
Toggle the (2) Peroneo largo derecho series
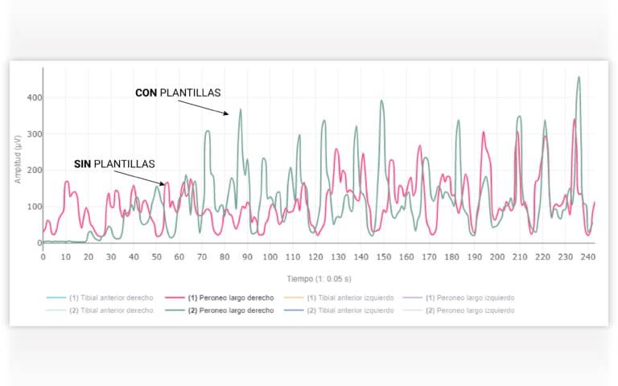point(219,310)
